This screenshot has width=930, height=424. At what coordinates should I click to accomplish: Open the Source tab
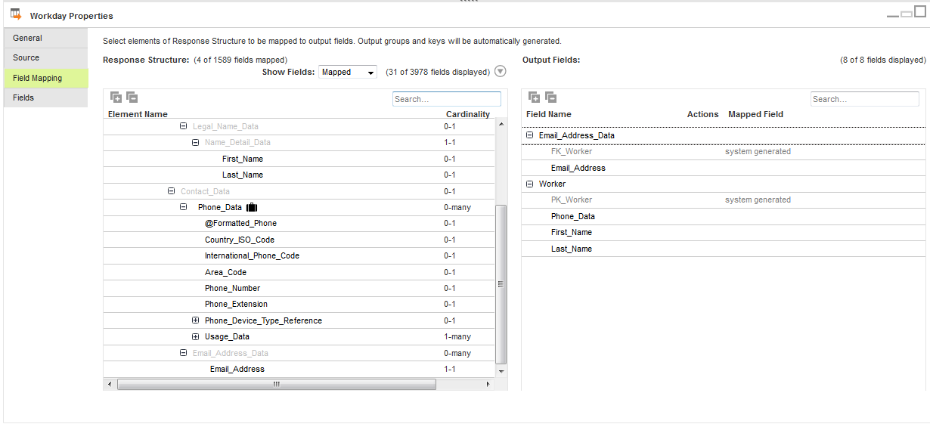coord(45,57)
